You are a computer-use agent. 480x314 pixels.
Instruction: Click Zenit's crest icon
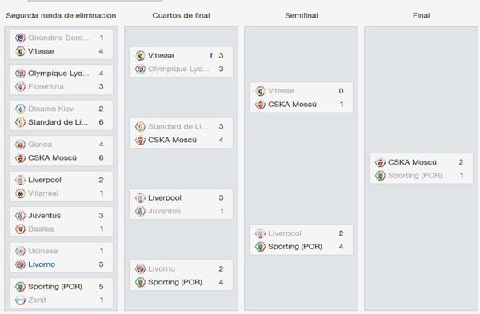pos(20,300)
